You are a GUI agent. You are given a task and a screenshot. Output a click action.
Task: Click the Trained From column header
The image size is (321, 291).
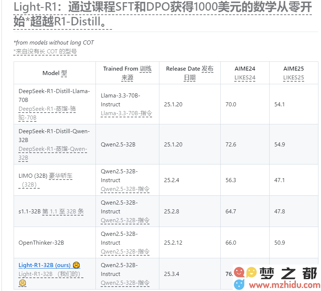click(x=127, y=73)
